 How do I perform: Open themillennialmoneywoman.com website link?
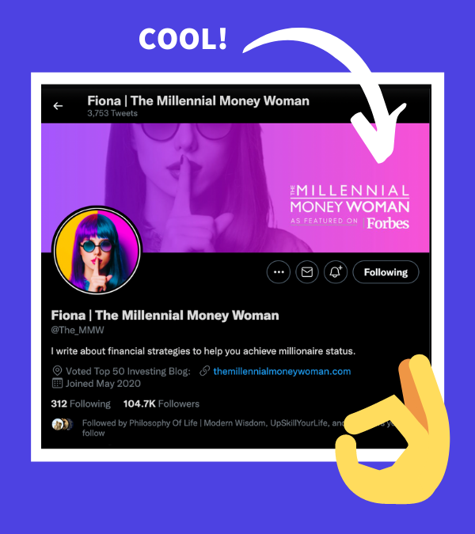coord(282,371)
